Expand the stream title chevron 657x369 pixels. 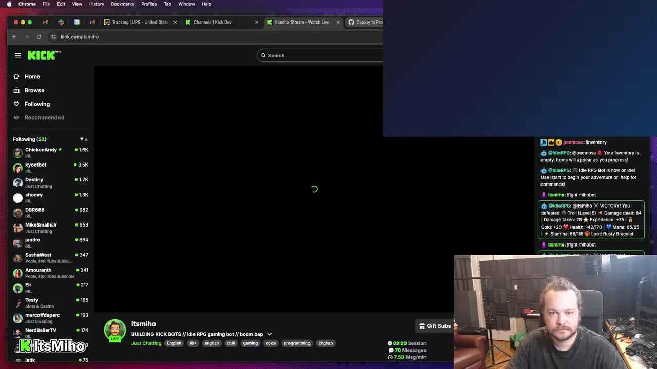click(x=269, y=334)
